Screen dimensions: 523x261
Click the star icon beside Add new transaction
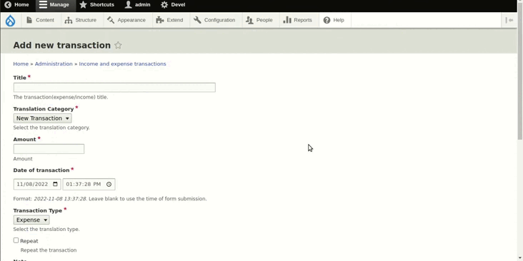tap(118, 45)
